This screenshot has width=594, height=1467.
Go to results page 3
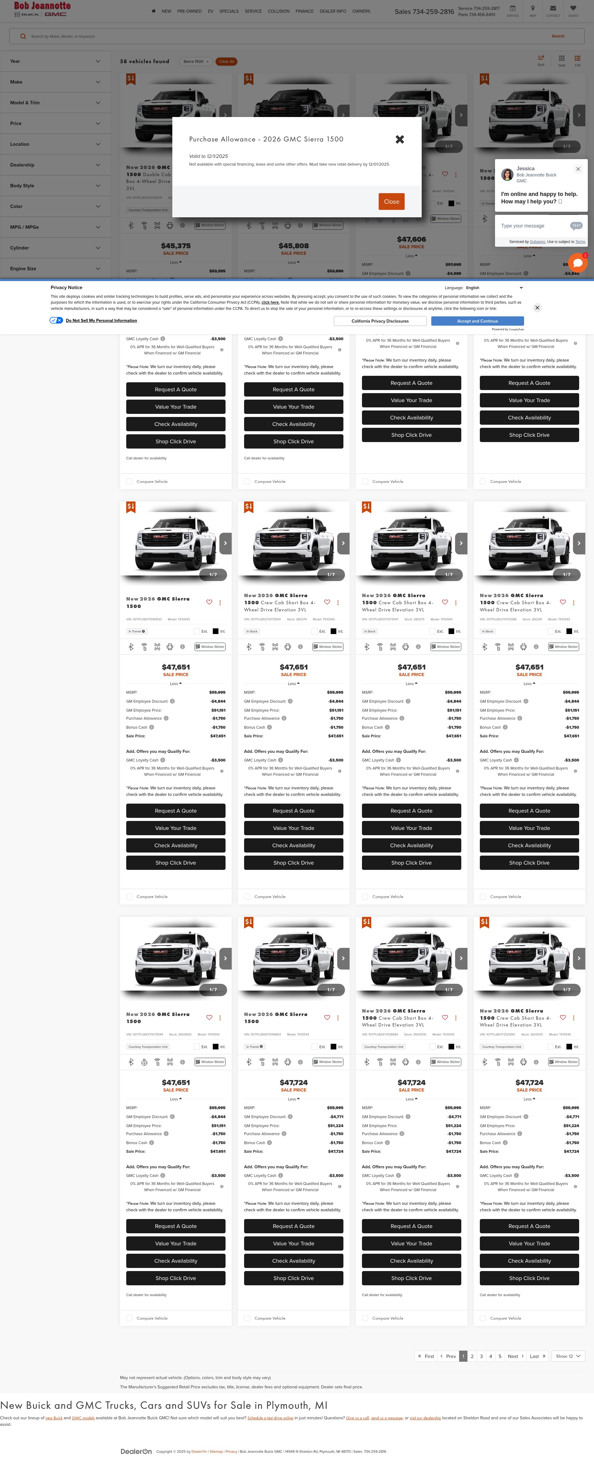click(x=481, y=1356)
